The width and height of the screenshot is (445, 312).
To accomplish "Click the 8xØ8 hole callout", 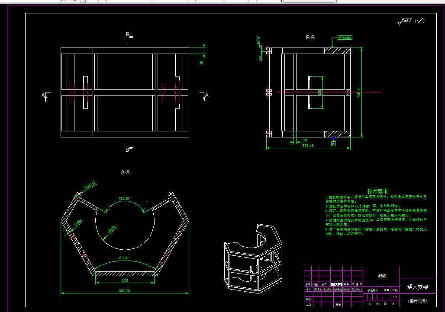I will [78, 223].
